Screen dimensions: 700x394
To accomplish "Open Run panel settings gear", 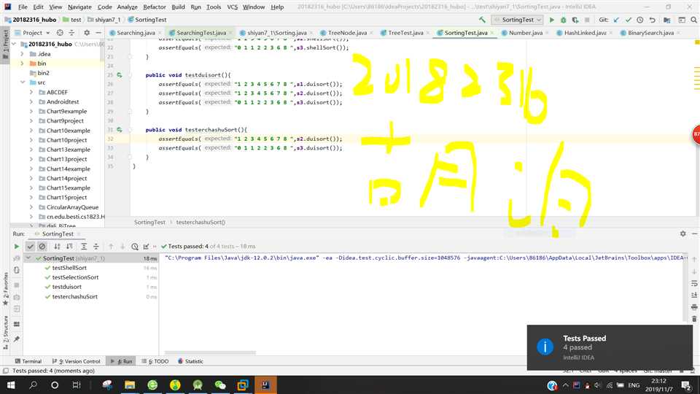I will pyautogui.click(x=682, y=233).
